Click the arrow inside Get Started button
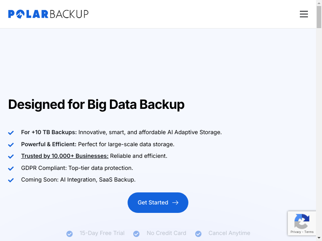 [175, 202]
